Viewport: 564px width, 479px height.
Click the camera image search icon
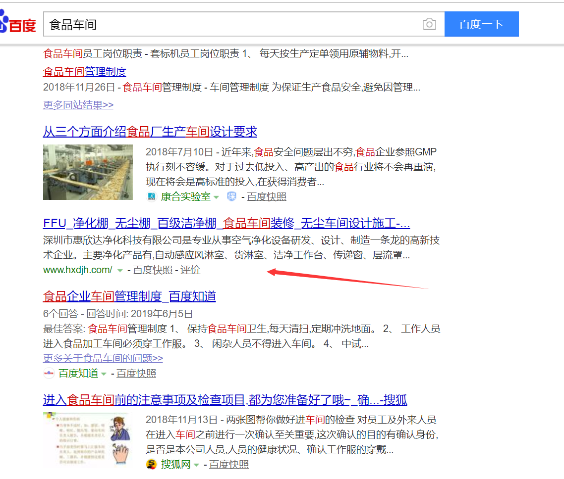pos(429,24)
